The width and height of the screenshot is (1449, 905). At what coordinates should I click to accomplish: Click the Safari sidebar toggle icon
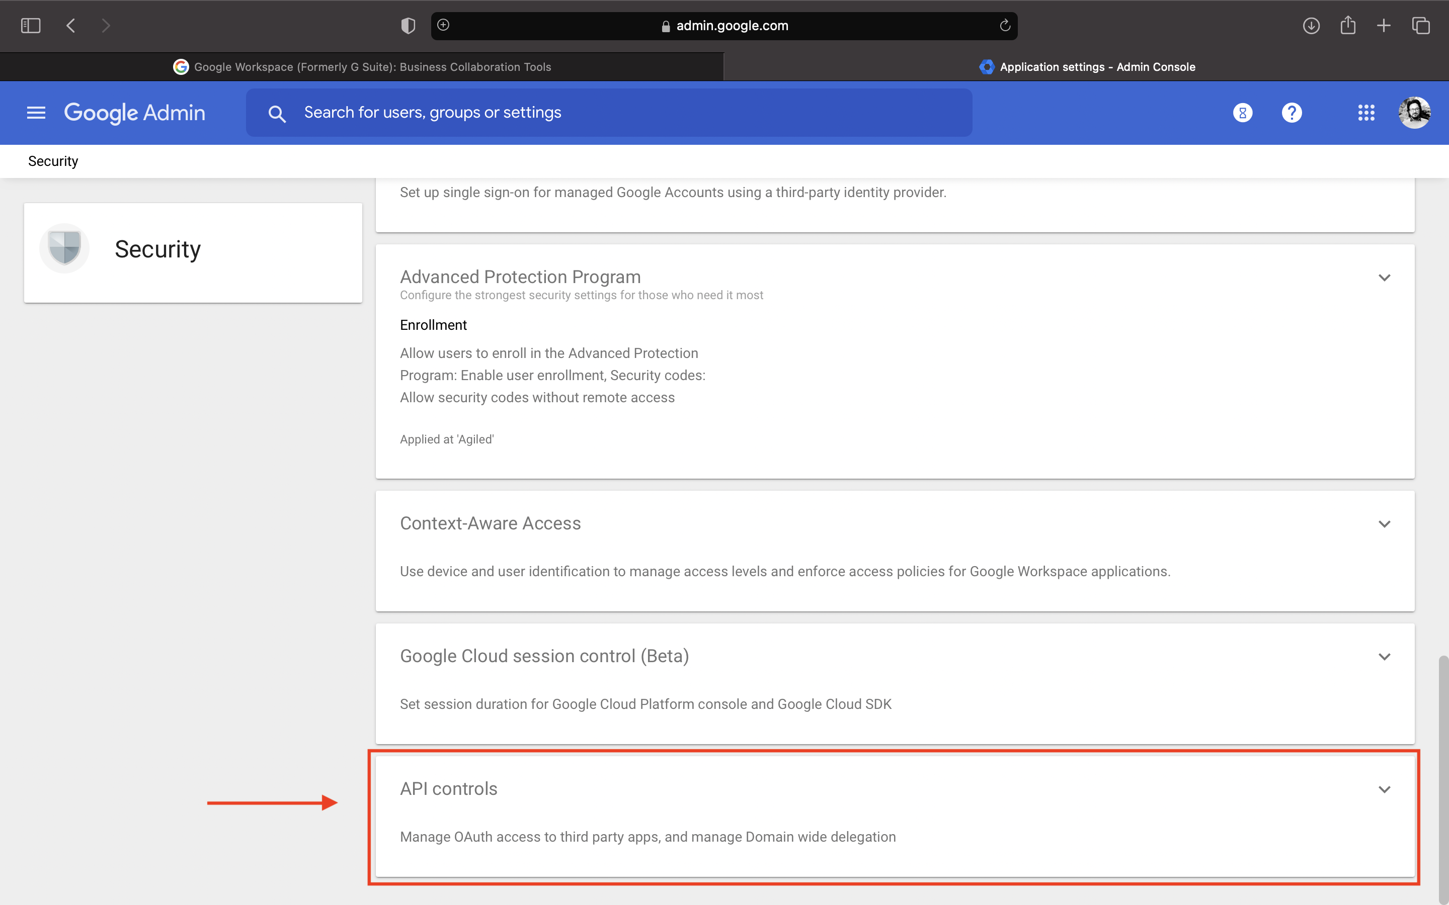click(31, 26)
